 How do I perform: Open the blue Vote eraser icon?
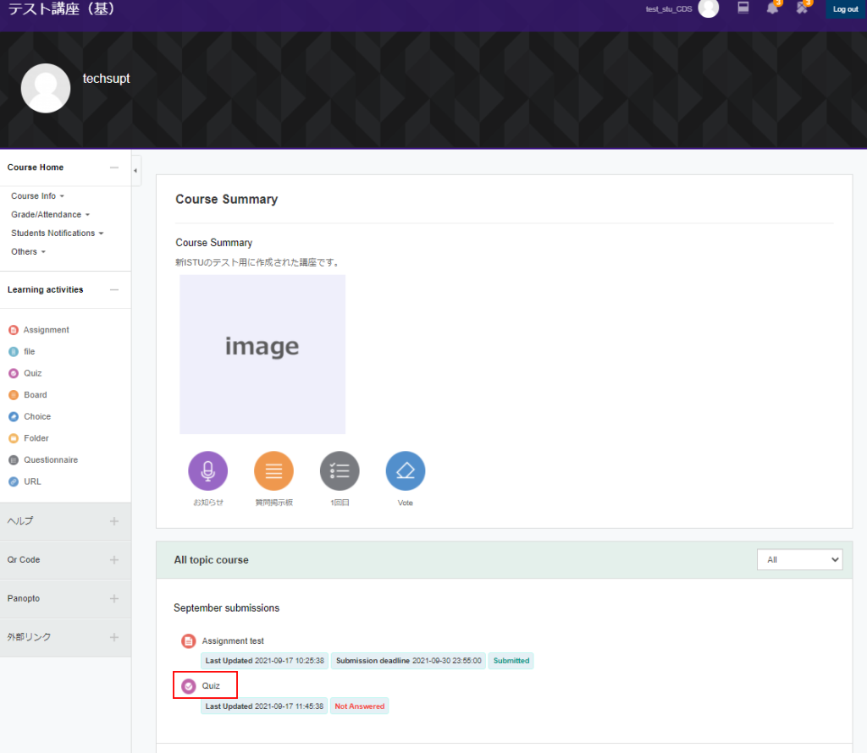coord(406,471)
